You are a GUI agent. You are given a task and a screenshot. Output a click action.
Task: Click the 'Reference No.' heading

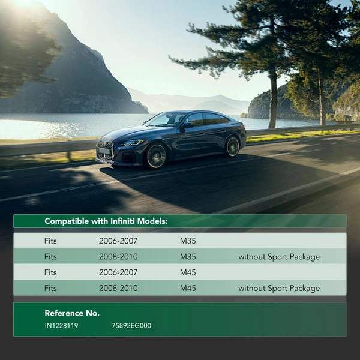click(x=72, y=313)
